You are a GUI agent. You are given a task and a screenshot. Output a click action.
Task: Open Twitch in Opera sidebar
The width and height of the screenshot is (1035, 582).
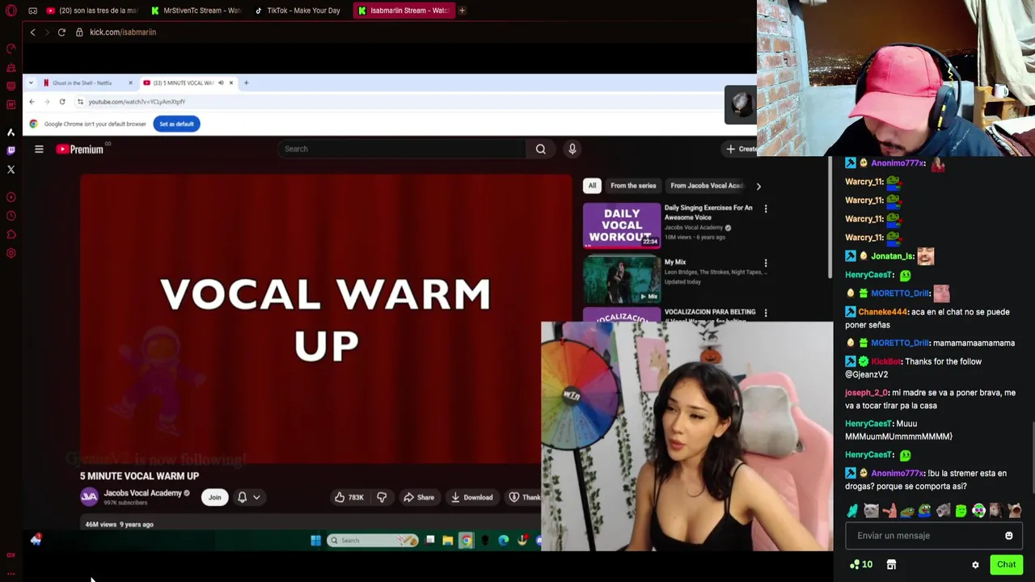tap(11, 150)
